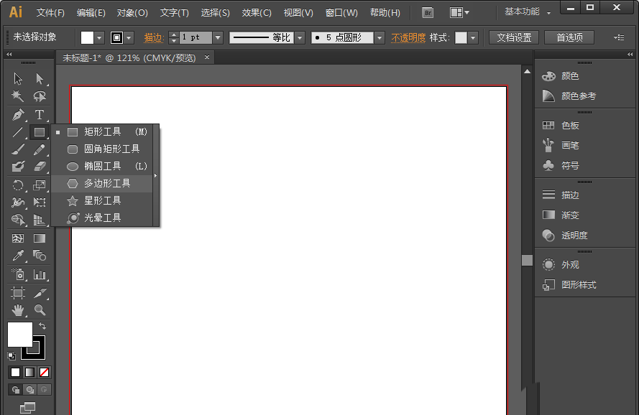
Task: Select the Blend tool
Action: [40, 256]
